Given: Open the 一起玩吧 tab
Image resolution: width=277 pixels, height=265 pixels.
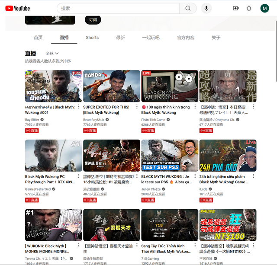Looking at the screenshot, I should tap(151, 38).
